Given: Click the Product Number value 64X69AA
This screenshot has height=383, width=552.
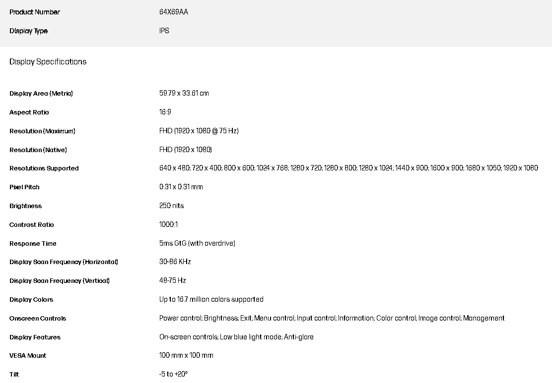Looking at the screenshot, I should point(173,12).
